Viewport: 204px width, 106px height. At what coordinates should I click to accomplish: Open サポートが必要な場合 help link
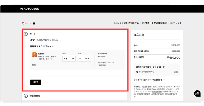coord(154,23)
